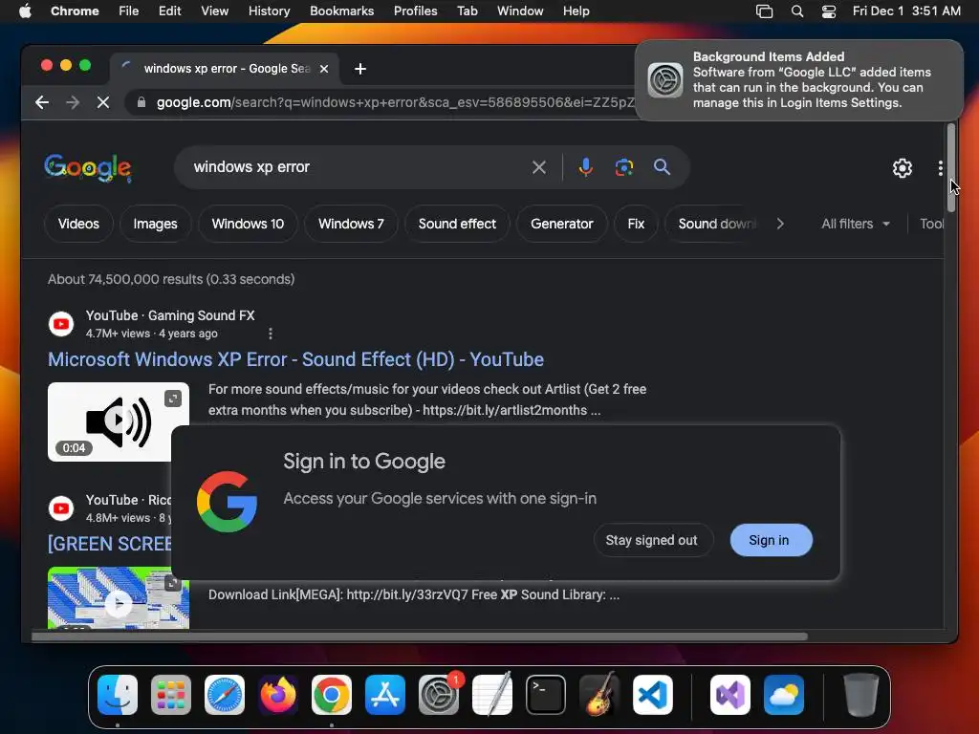The image size is (979, 734).
Task: Stop page loading with X button
Action: click(x=103, y=102)
